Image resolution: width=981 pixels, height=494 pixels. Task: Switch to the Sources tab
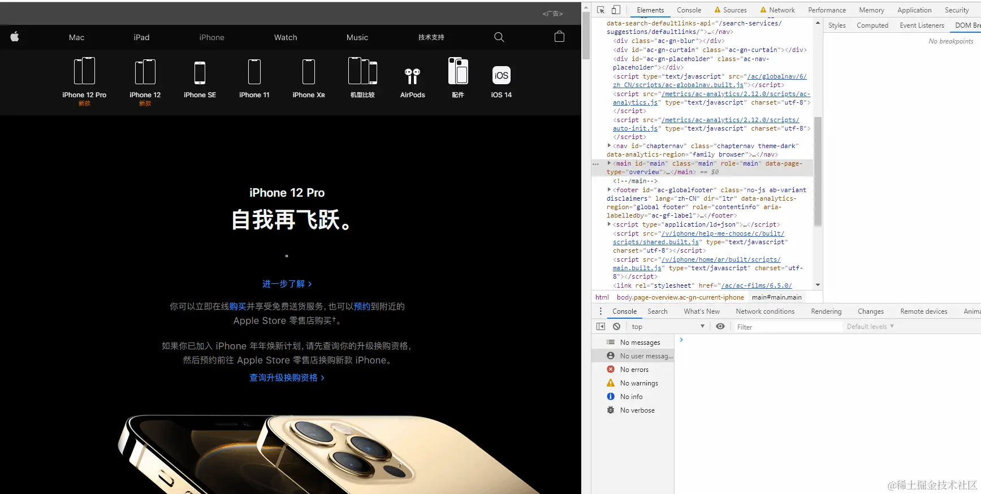point(730,10)
